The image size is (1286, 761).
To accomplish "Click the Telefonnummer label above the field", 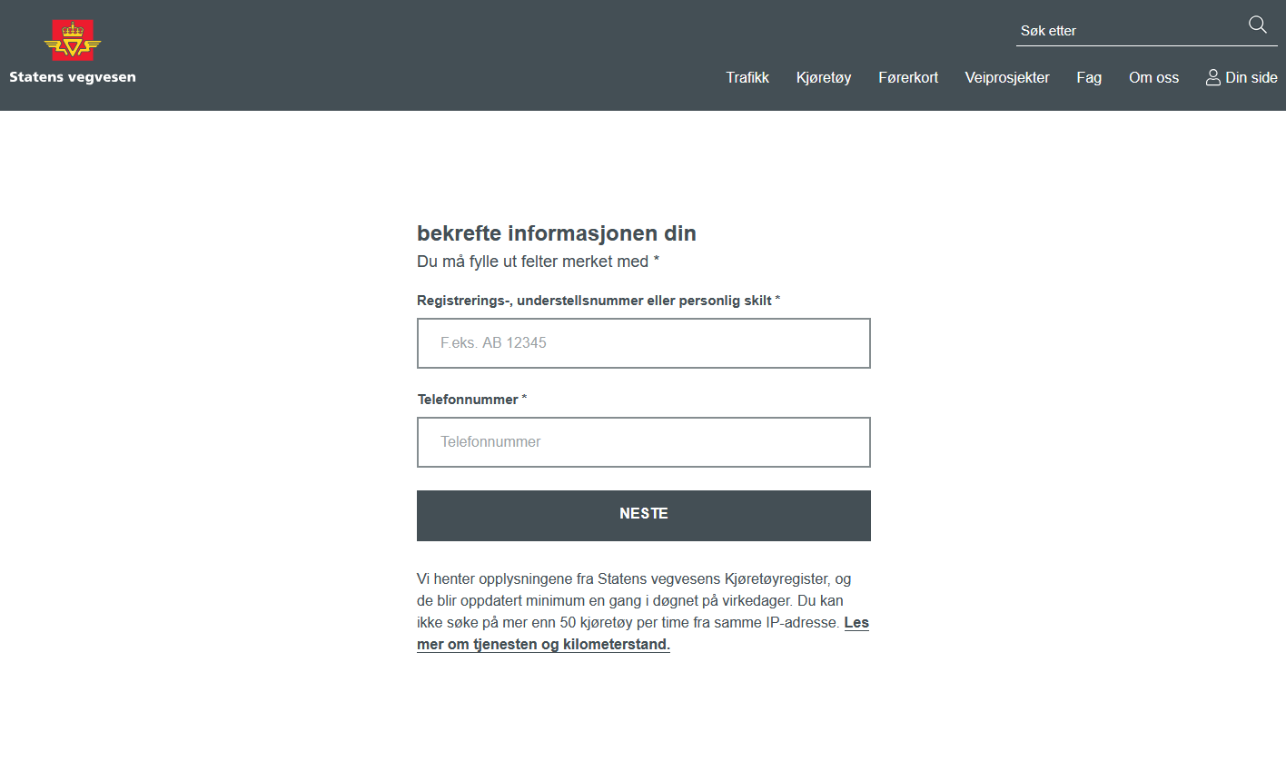I will point(468,400).
